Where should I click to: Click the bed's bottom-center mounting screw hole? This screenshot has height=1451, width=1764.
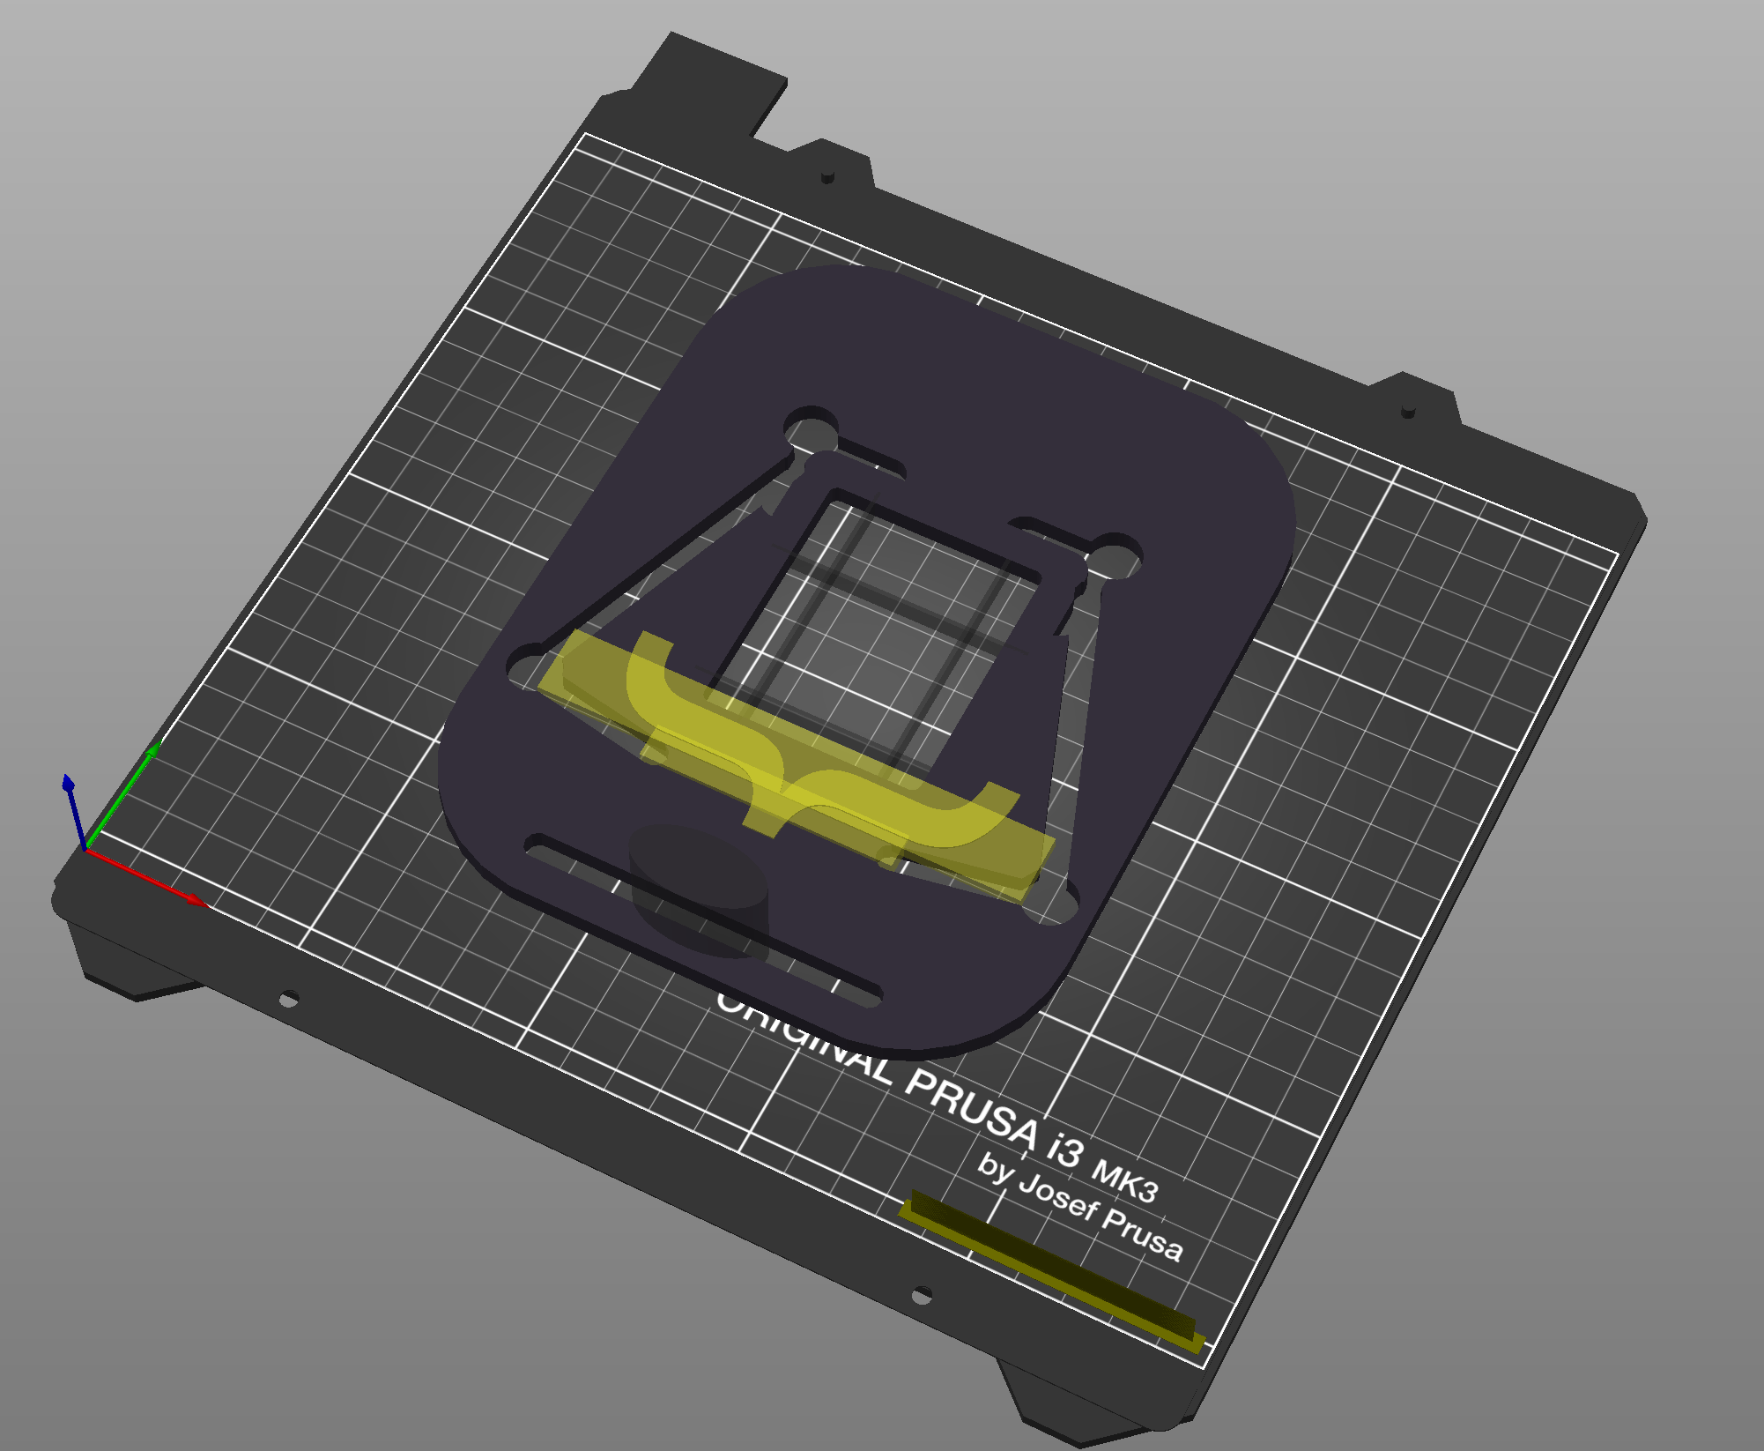[921, 1296]
